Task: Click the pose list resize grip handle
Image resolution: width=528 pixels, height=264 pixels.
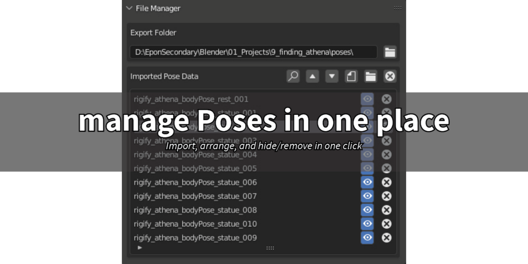Action: [x=270, y=248]
